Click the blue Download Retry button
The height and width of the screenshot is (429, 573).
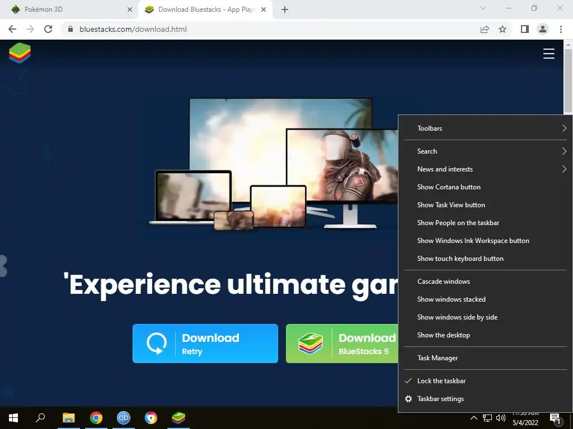tap(205, 344)
